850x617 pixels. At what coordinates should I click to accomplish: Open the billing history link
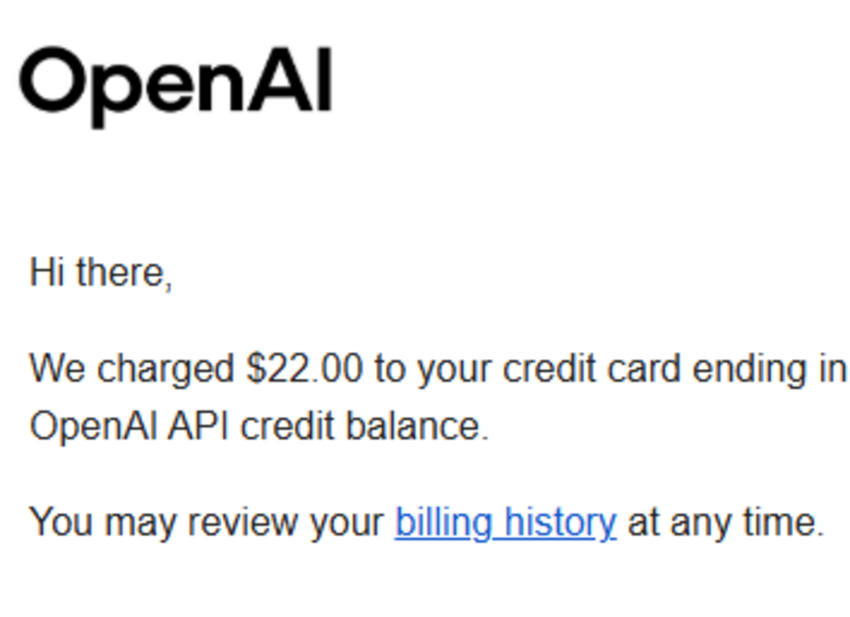coord(505,523)
